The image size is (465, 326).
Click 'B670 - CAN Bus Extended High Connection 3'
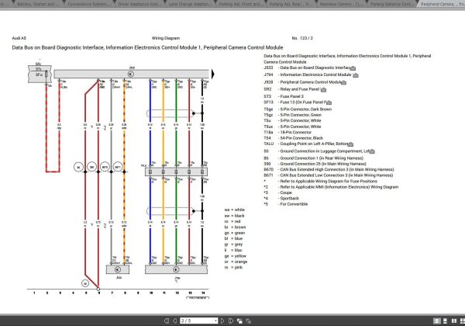pyautogui.click(x=329, y=169)
